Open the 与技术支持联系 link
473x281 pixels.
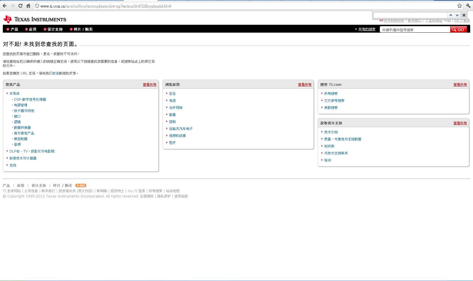coord(336,153)
